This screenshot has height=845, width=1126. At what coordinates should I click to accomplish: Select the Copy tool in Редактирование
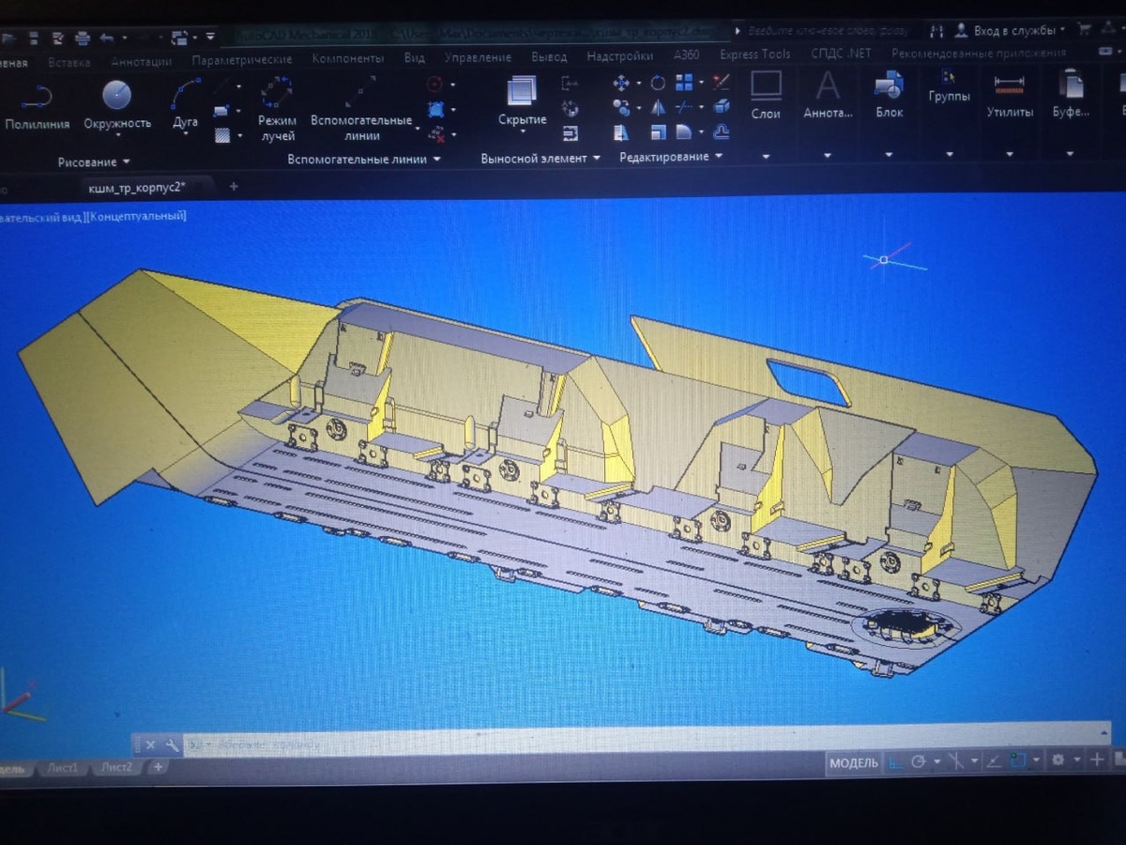[x=621, y=107]
